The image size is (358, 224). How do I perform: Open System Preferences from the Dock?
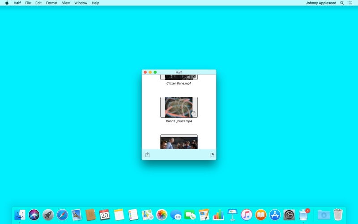(289, 215)
